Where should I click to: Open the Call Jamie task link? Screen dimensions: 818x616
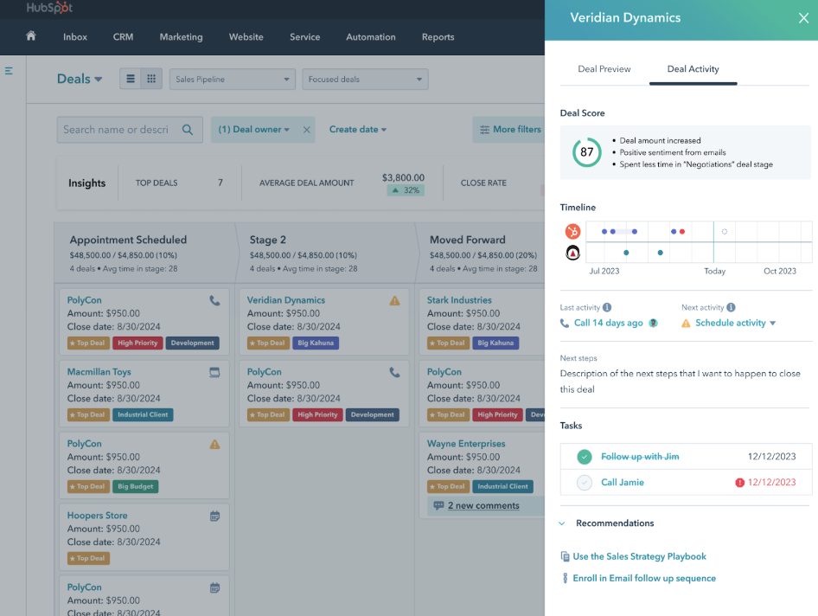(623, 483)
